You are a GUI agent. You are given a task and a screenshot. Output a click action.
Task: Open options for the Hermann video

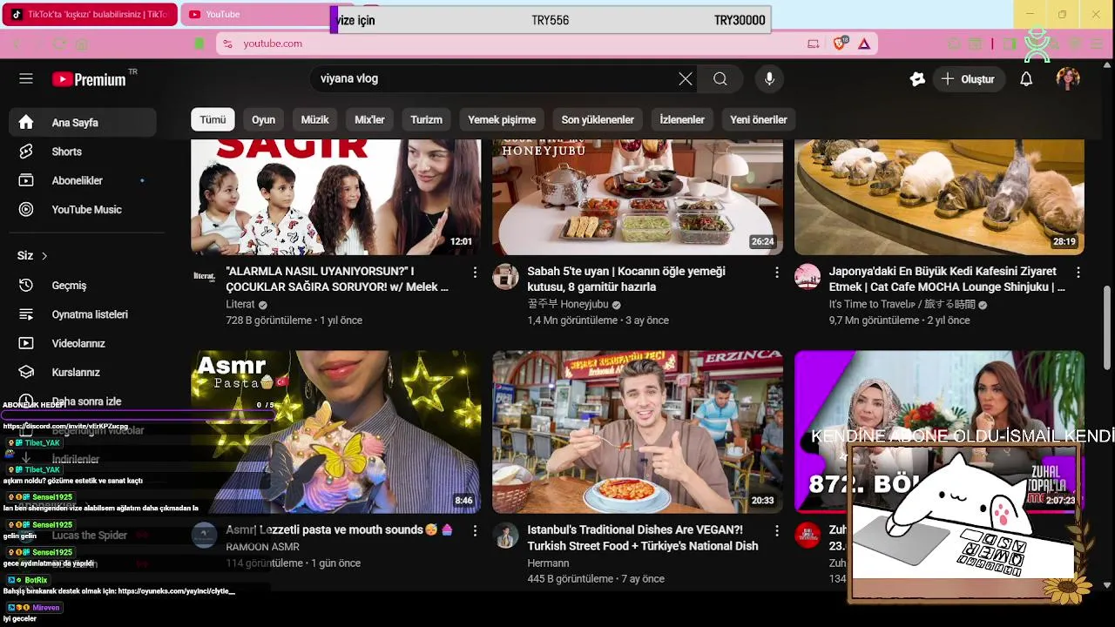click(x=777, y=531)
